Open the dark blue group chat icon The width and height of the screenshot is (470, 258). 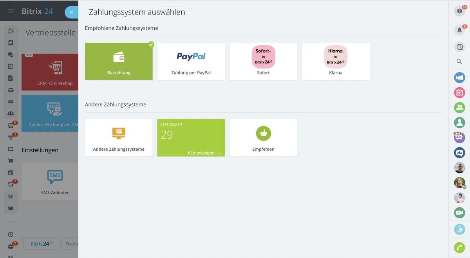[459, 152]
